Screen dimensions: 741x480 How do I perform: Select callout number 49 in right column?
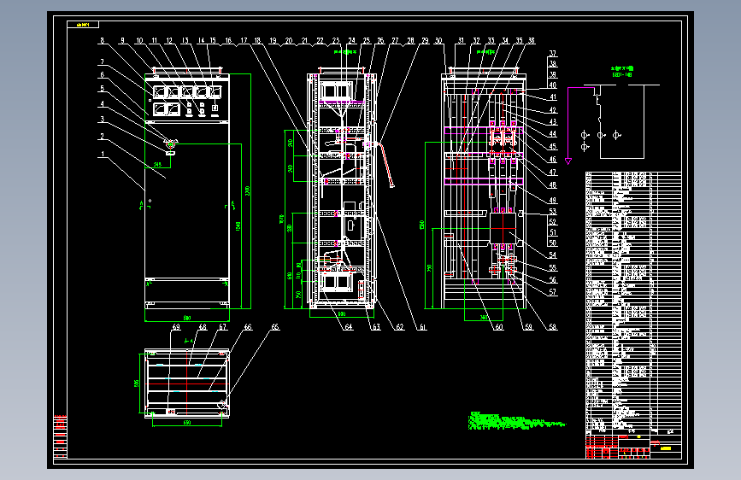(x=552, y=201)
